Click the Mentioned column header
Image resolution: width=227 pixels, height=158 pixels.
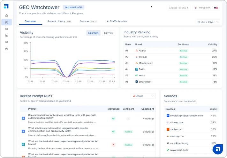[x=114, y=109]
